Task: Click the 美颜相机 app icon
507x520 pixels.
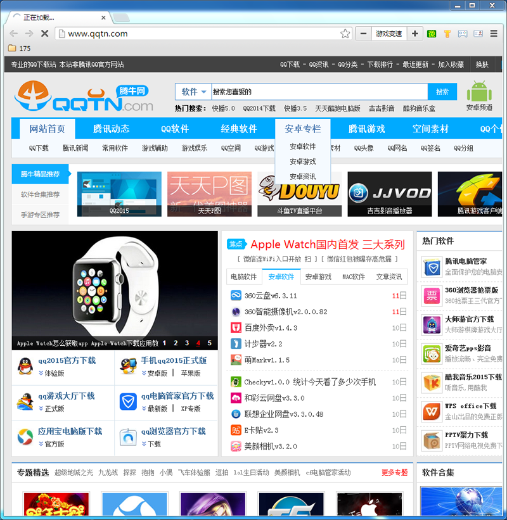Action: click(236, 446)
